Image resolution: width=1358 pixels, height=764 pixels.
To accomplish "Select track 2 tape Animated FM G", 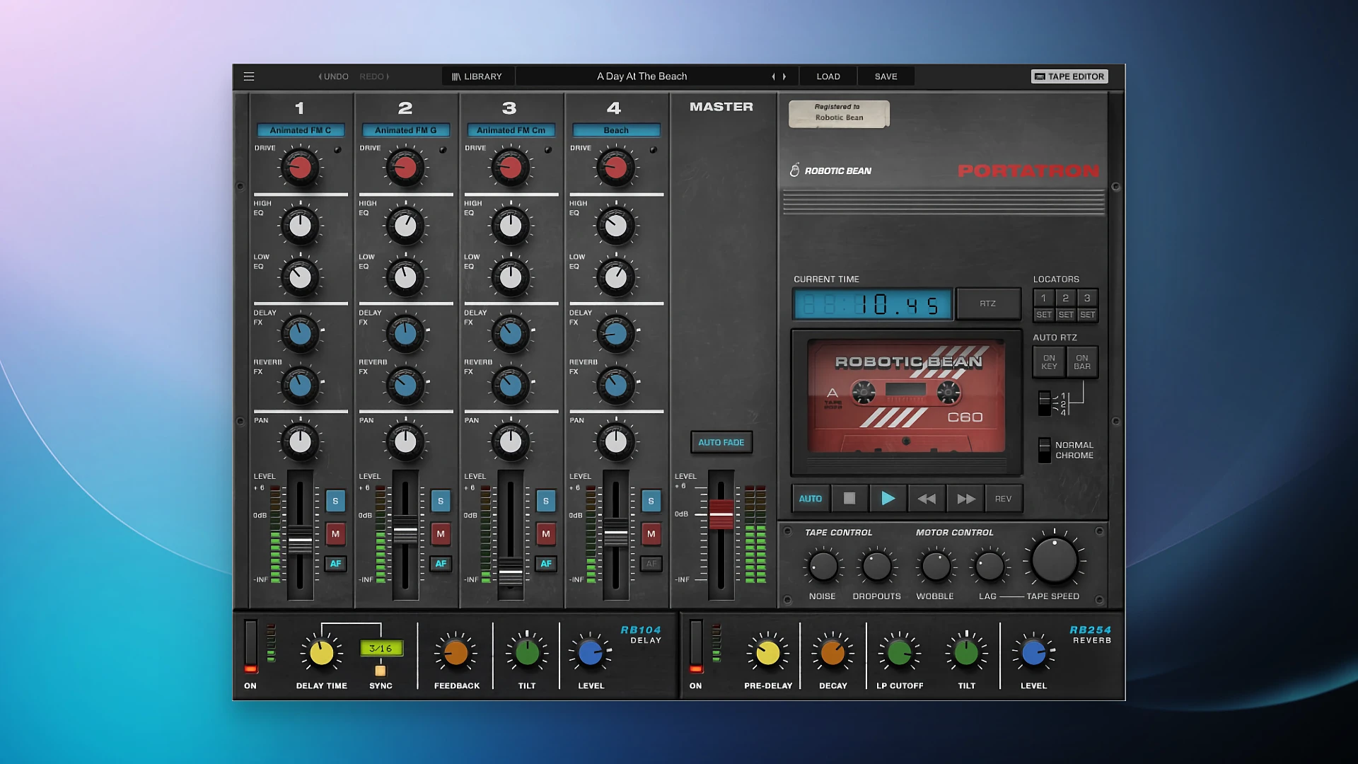I will click(405, 130).
